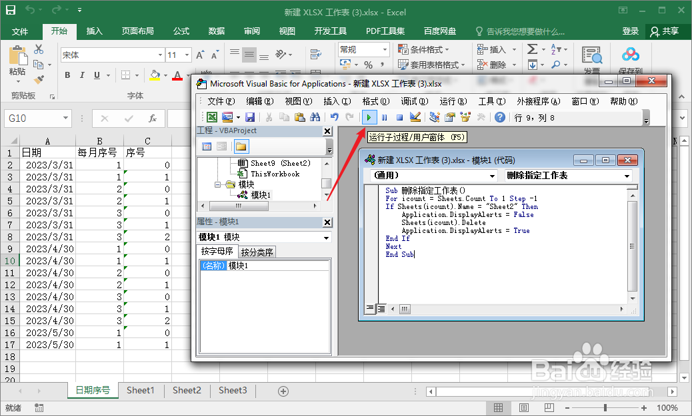Click the Insert UserForm icon in VBA toolbar
This screenshot has width=692, height=416.
pos(227,117)
